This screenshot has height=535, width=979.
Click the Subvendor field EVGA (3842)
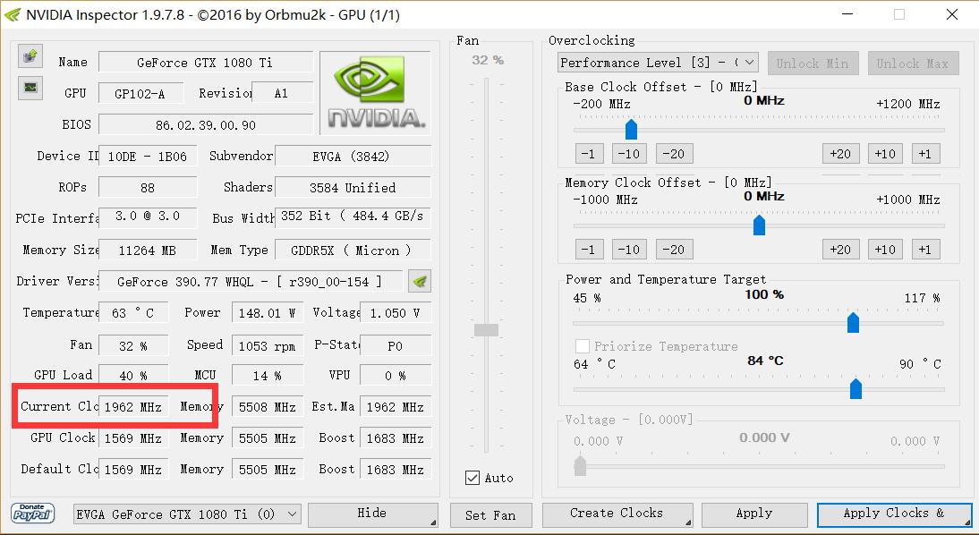tap(353, 156)
